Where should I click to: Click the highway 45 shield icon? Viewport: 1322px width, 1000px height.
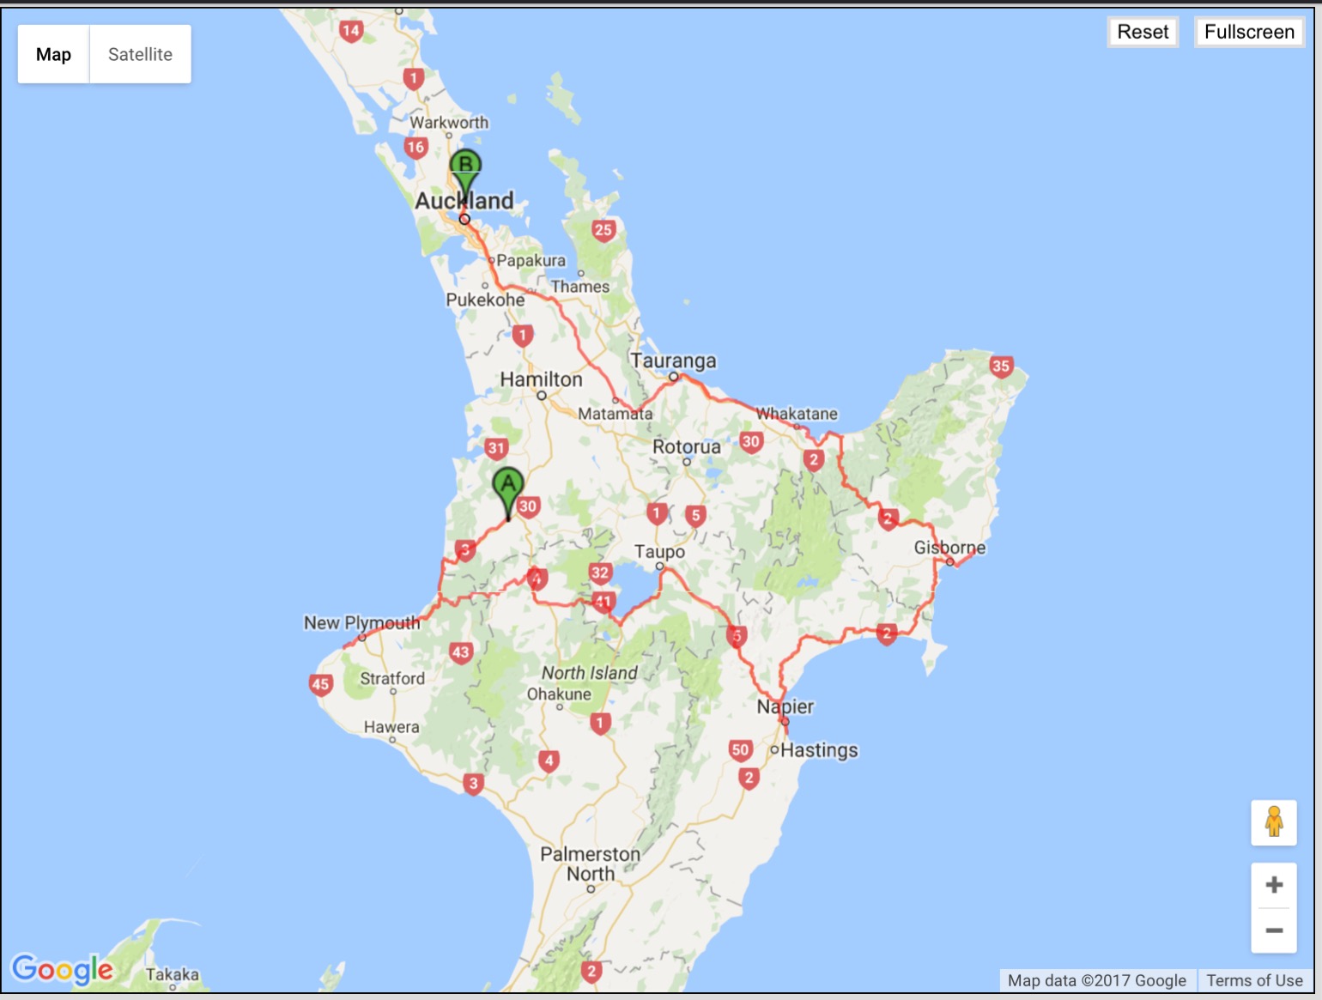tap(320, 684)
